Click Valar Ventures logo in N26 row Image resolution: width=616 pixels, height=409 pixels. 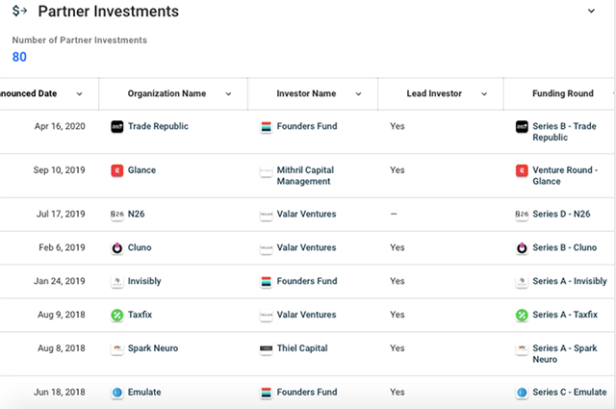tap(266, 215)
